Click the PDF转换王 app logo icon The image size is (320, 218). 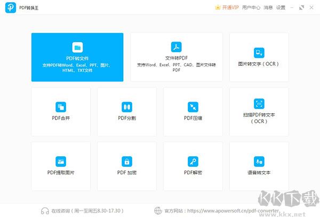tap(11, 7)
